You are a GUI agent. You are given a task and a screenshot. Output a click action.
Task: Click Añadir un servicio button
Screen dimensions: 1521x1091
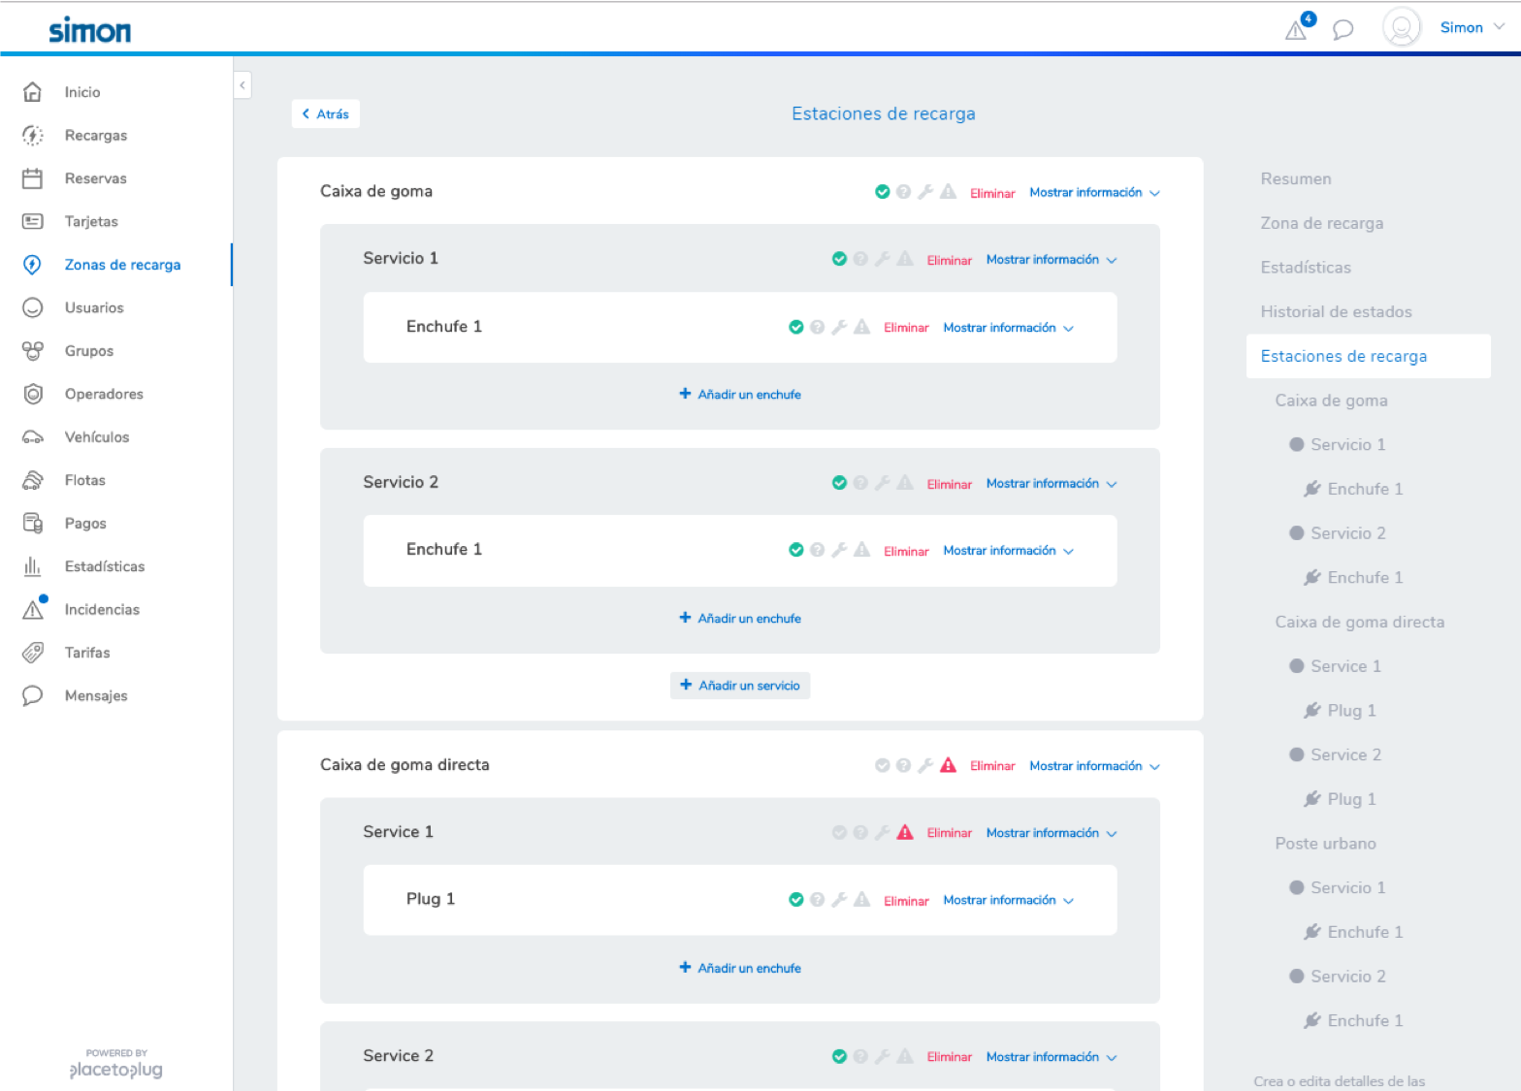pyautogui.click(x=740, y=686)
